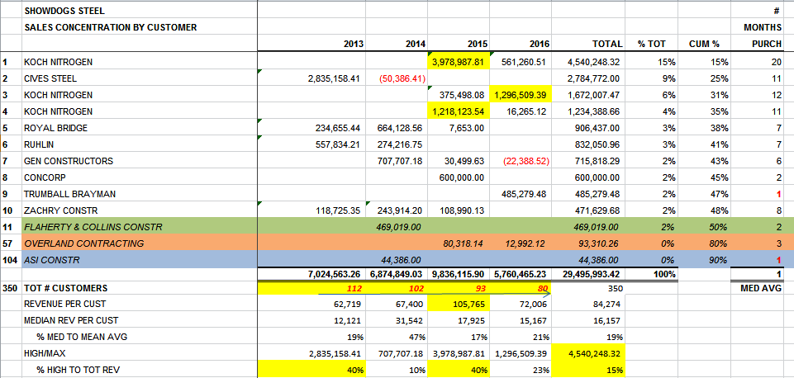Select the 561,260.51 cell in 2016
The image size is (794, 378).
click(521, 62)
